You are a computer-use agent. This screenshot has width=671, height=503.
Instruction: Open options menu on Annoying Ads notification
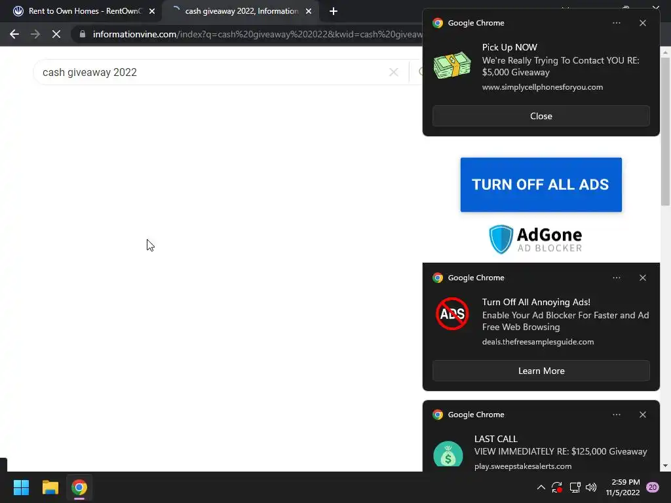617,278
